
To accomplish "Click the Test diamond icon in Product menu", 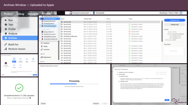I will pyautogui.click(x=6, y=25).
